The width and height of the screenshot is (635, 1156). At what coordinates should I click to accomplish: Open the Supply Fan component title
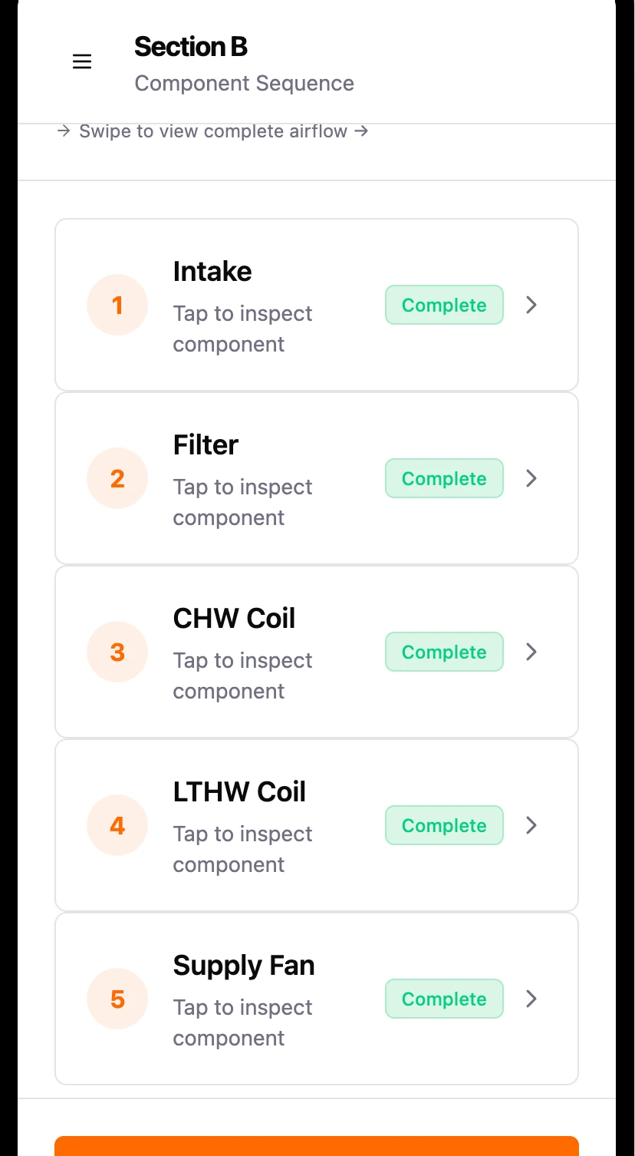[244, 966]
